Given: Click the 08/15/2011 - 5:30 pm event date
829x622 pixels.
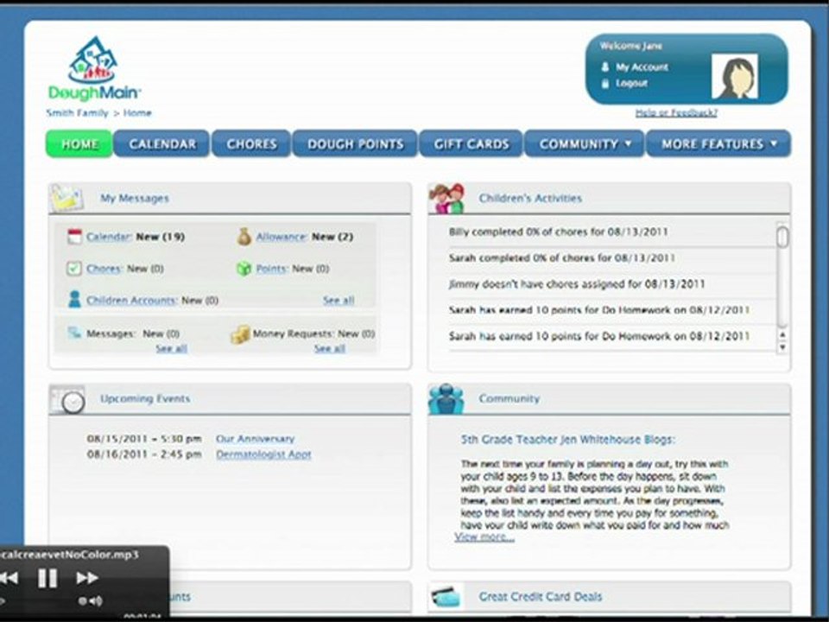Looking at the screenshot, I should point(144,439).
